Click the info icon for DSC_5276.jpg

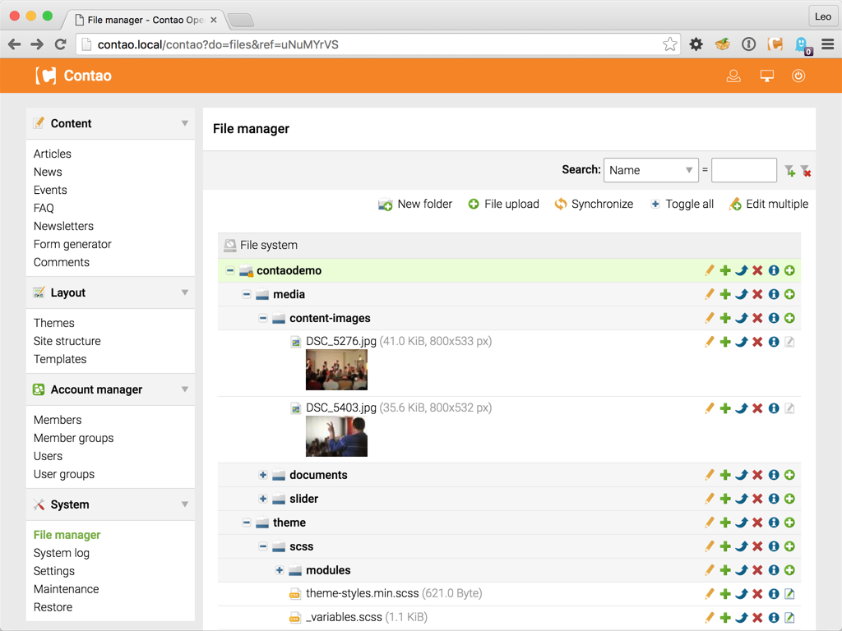774,342
